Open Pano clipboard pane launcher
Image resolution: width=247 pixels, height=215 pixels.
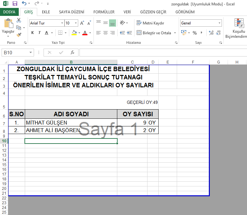[x=25, y=43]
